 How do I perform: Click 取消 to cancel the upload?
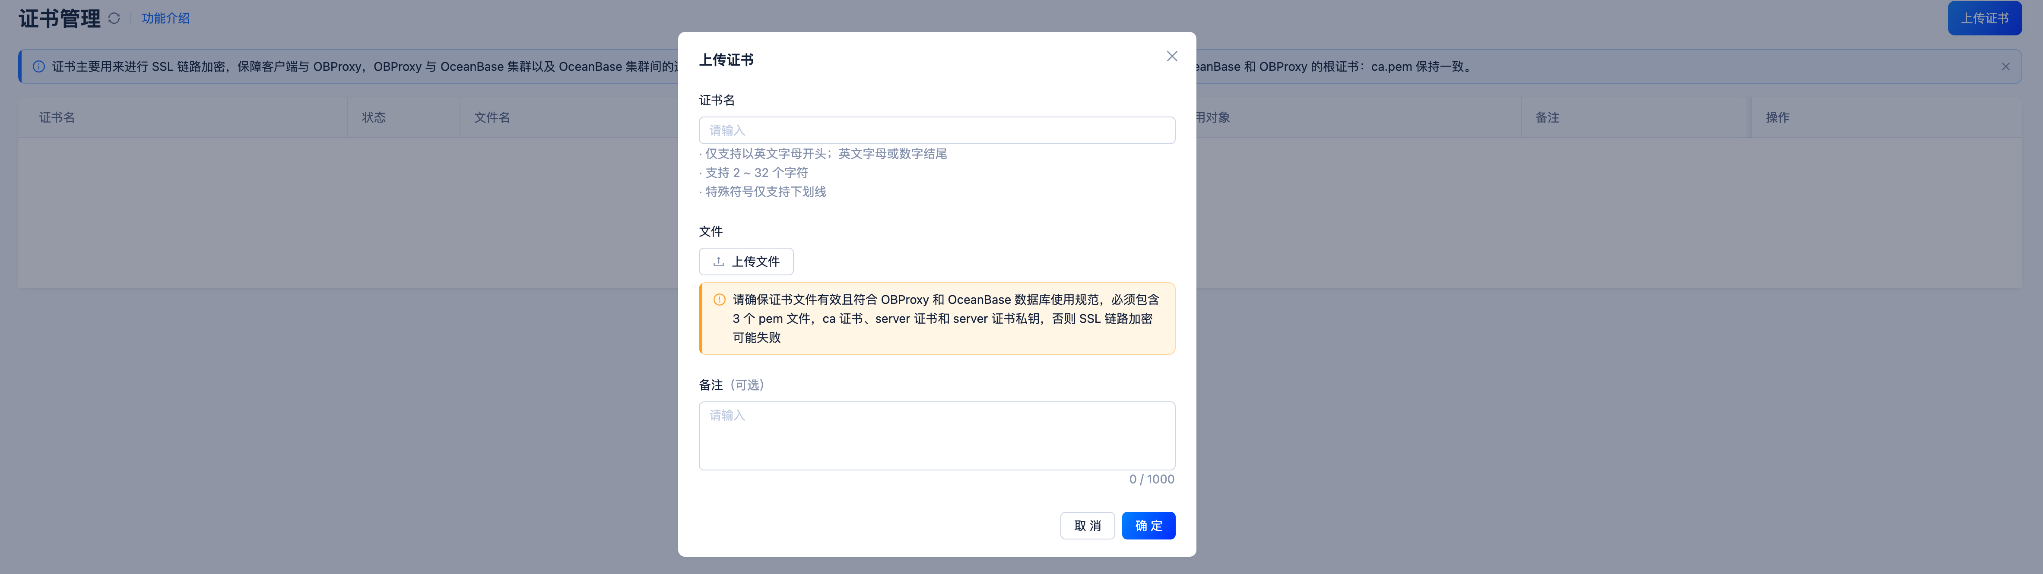tap(1087, 525)
